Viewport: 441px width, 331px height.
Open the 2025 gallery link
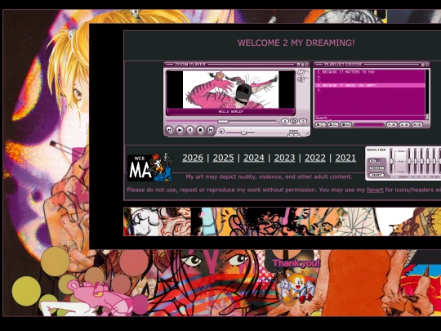pyautogui.click(x=223, y=158)
